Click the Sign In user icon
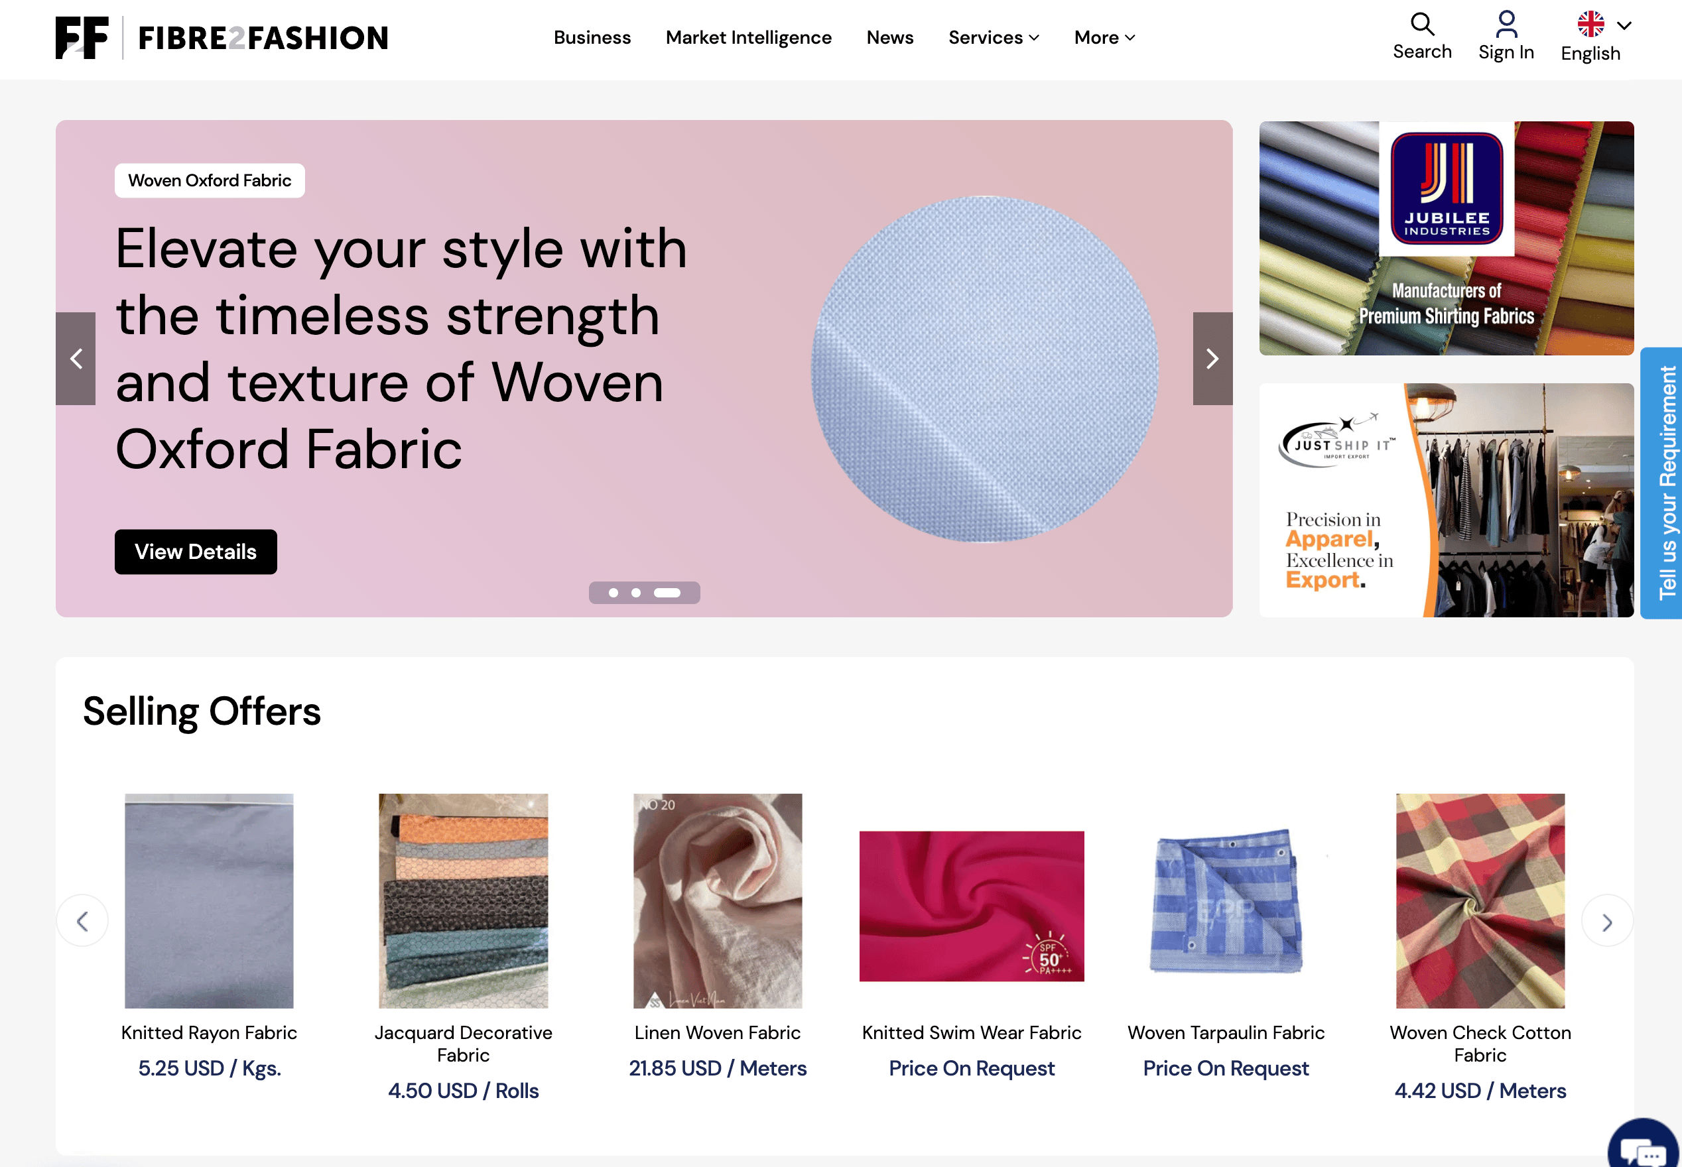The width and height of the screenshot is (1682, 1167). pos(1506,24)
